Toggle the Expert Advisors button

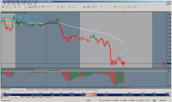(x=47, y=7)
